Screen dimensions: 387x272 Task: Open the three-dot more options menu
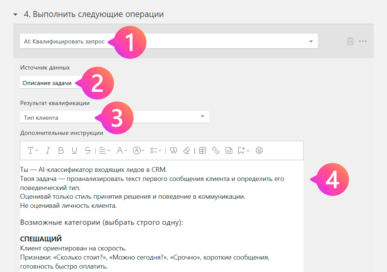pos(363,41)
